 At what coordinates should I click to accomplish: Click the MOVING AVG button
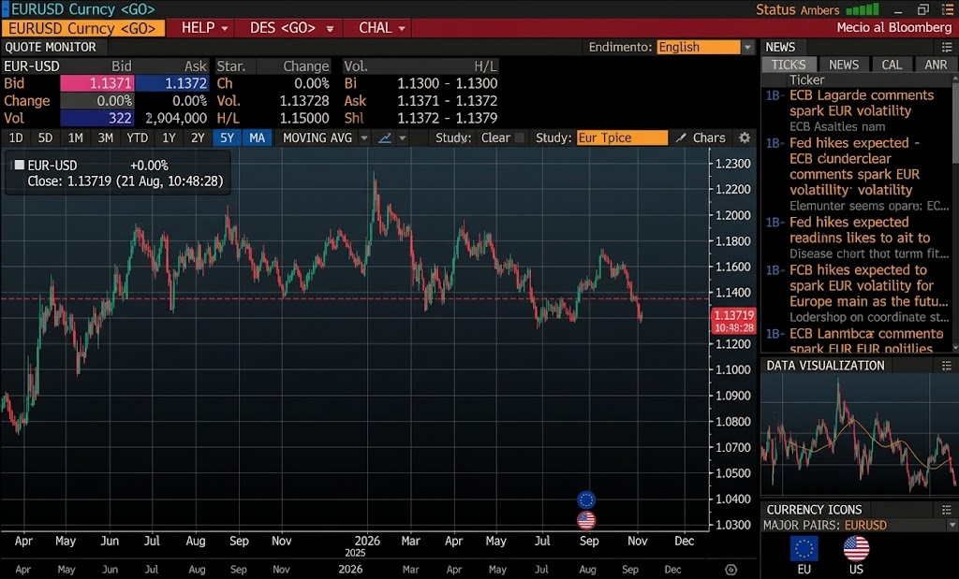pos(317,138)
